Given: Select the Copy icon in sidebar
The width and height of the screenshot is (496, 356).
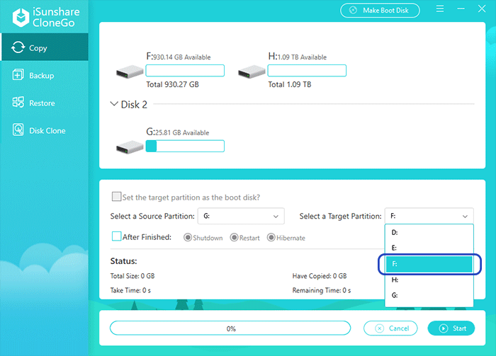Looking at the screenshot, I should pos(18,47).
